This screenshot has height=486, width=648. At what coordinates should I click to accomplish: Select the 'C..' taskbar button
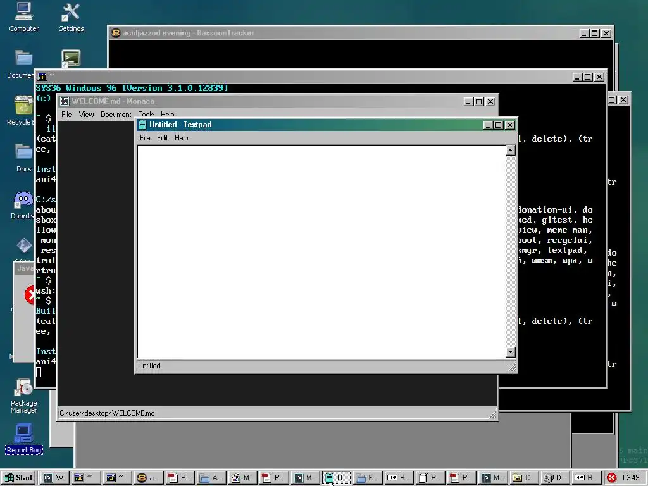523,478
